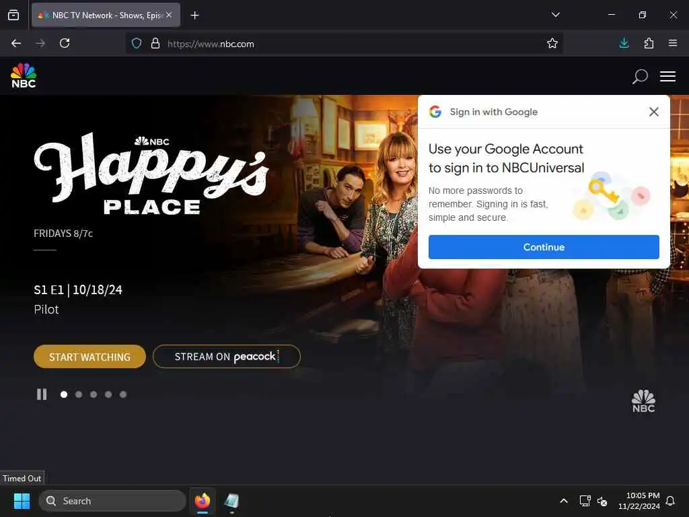This screenshot has height=517, width=689.
Task: Click the browser forward arrow
Action: [40, 43]
